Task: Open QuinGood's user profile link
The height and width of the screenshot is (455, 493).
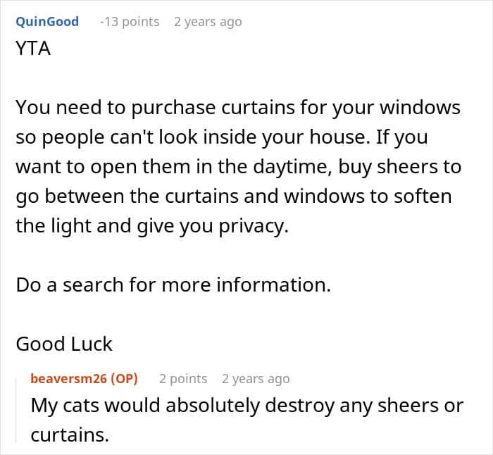Action: [x=47, y=22]
